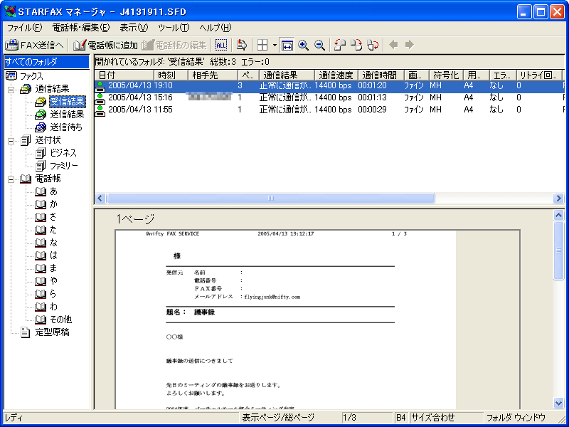Open the print preview toolbar icon
This screenshot has height=427, width=569.
pyautogui.click(x=241, y=45)
